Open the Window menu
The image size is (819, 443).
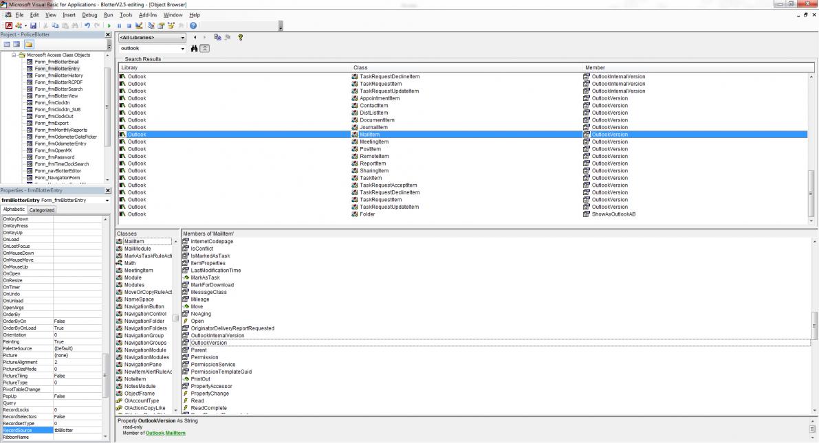tap(173, 15)
